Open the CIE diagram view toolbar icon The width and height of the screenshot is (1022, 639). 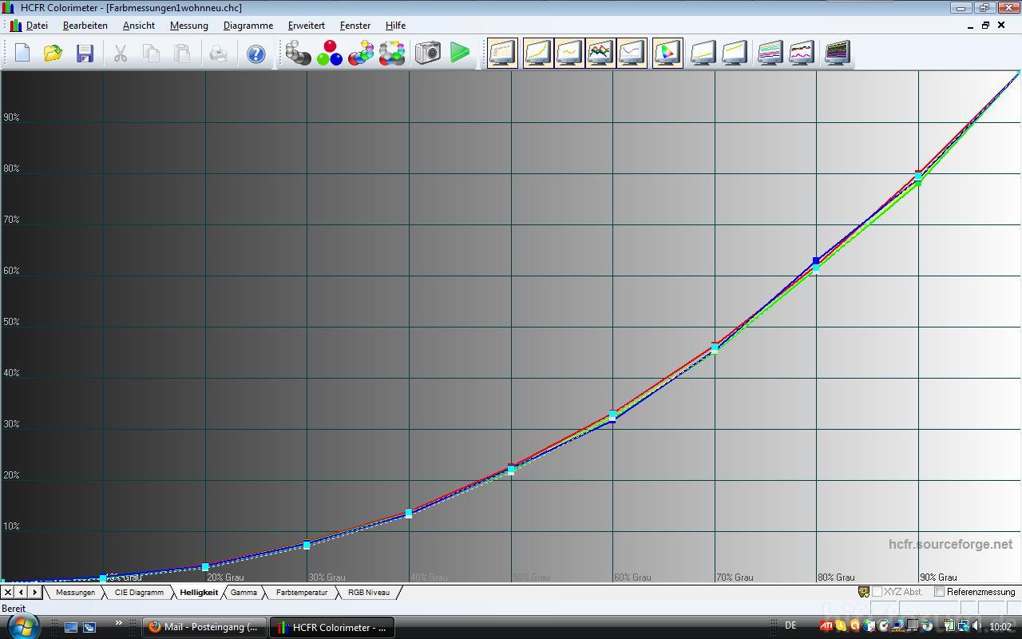tap(667, 54)
